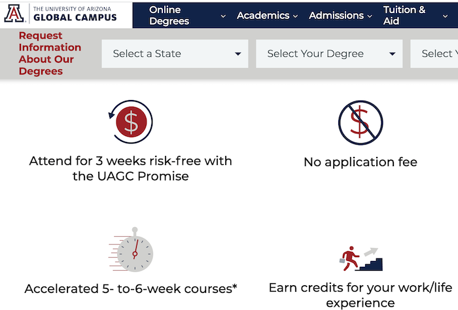Image resolution: width=458 pixels, height=310 pixels.
Task: Click "Accelerated 5- to-6-week courses" text
Action: tap(131, 288)
